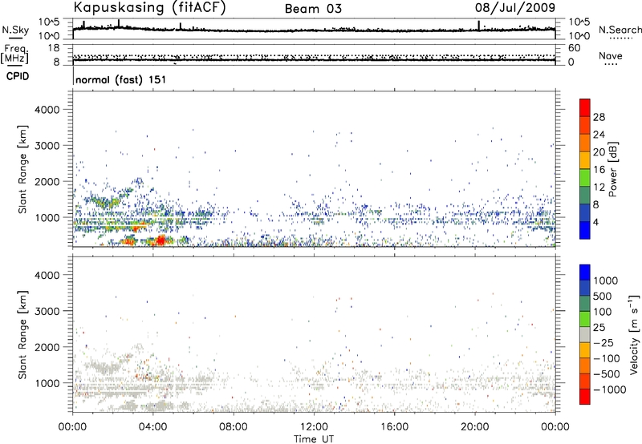Image resolution: width=642 pixels, height=444 pixels.
Task: Click the 'Velocity [m s-1]' colorbar label
Action: point(635,334)
